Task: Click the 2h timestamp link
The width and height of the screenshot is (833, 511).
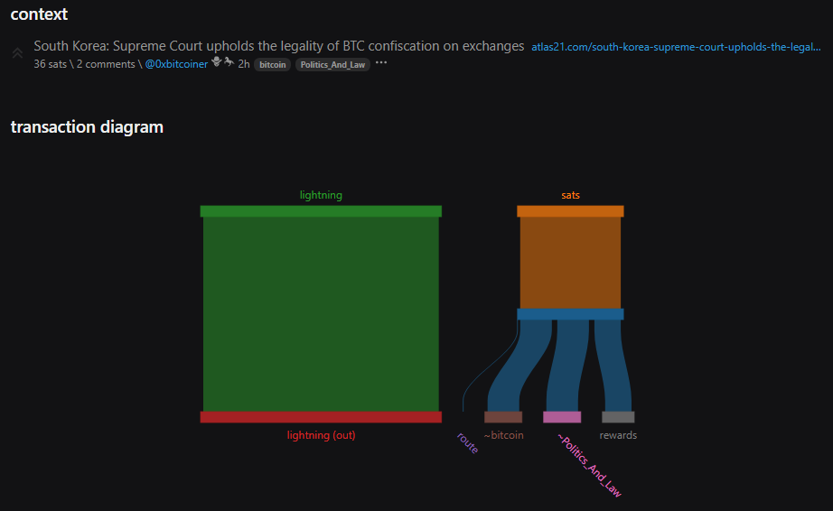Action: tap(244, 64)
